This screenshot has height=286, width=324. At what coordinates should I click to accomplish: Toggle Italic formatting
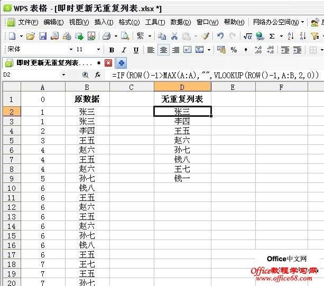click(124, 50)
